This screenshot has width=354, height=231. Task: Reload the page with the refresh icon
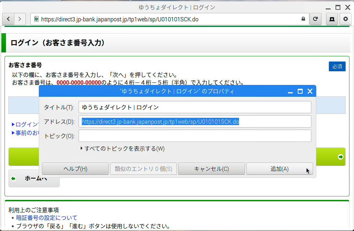pos(316,19)
